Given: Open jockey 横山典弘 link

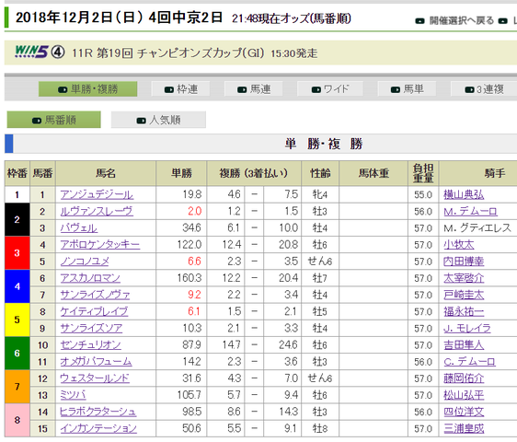Looking at the screenshot, I should (x=464, y=195).
